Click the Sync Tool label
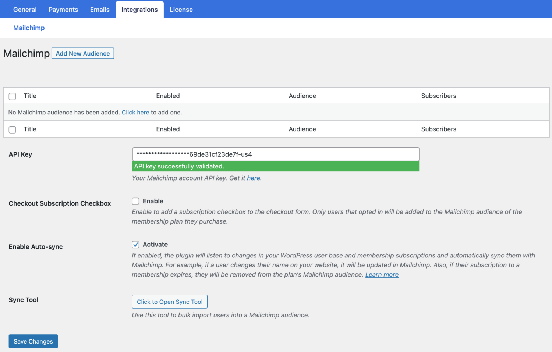 (24, 300)
